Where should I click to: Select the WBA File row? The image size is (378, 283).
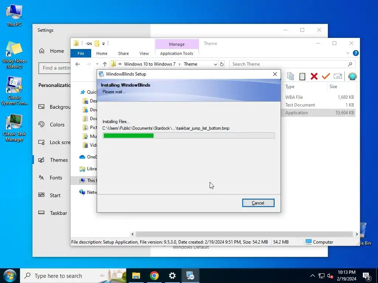318,97
